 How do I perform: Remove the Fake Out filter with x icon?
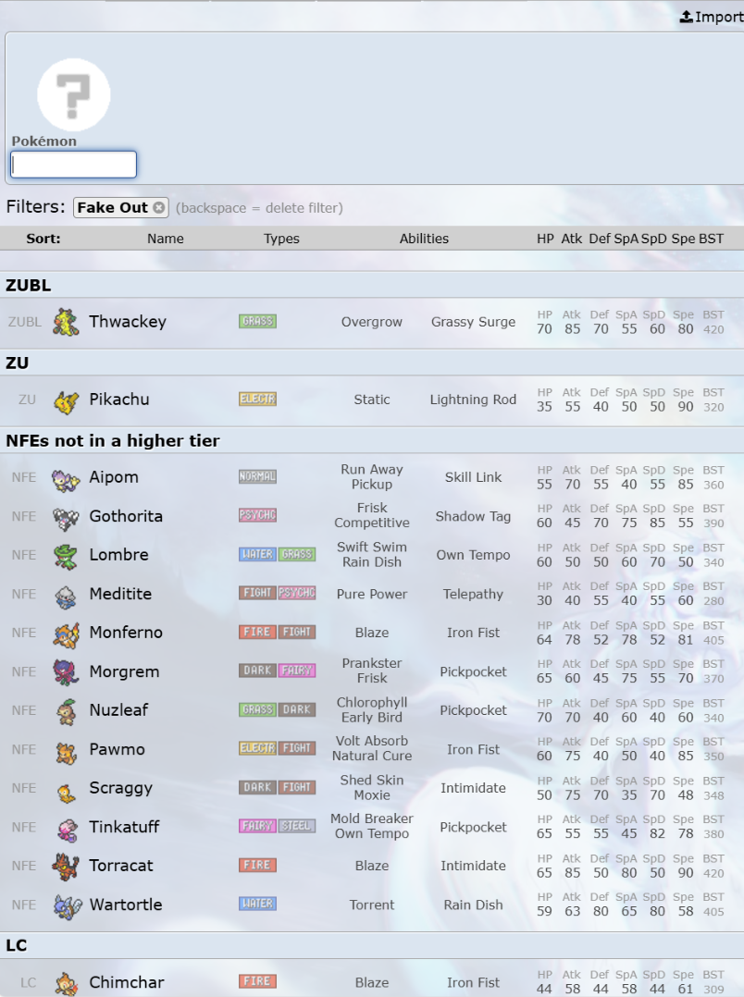[x=159, y=207]
